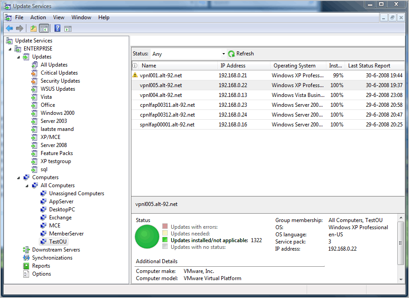Select the Office updates view
This screenshot has width=409, height=298.
coord(48,105)
